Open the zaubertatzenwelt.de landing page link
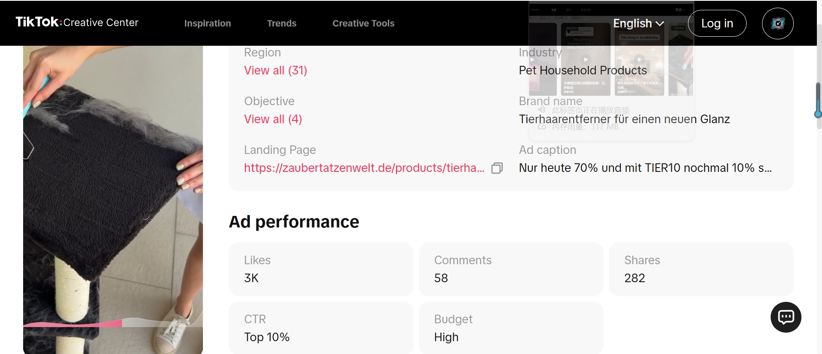This screenshot has width=822, height=354. pyautogui.click(x=364, y=168)
